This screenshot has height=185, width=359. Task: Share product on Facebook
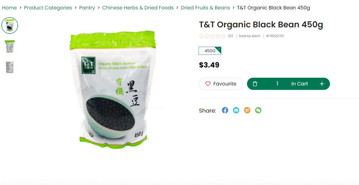pos(225,110)
